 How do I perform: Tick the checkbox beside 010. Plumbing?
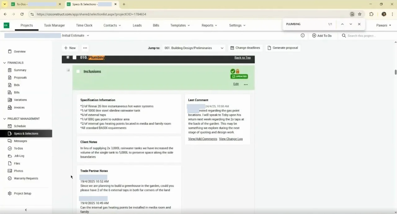pos(74,57)
